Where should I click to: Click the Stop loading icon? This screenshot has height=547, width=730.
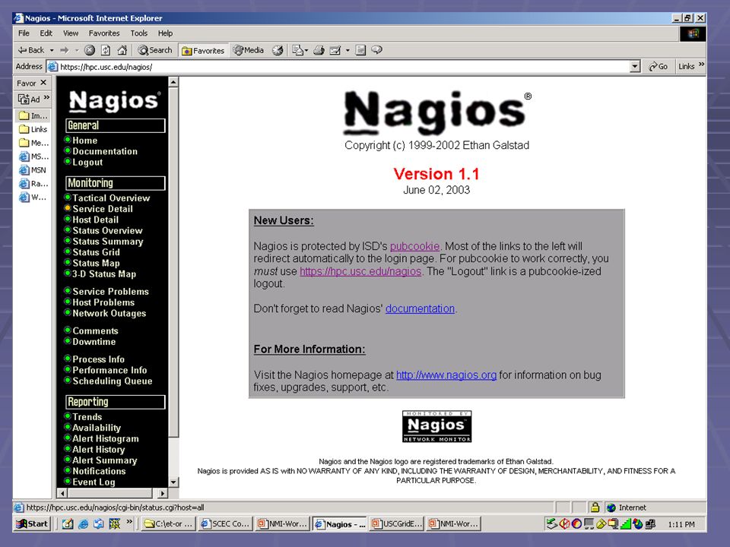[x=90, y=50]
